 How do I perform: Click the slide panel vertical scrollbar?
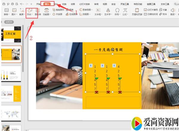pos(23,59)
